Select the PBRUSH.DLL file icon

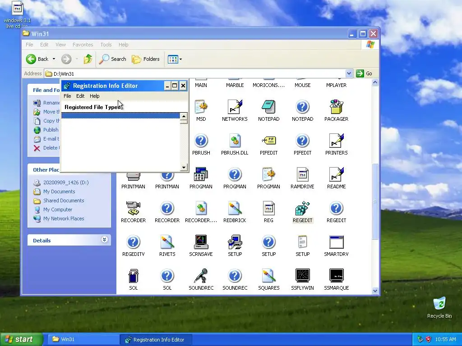pyautogui.click(x=235, y=141)
